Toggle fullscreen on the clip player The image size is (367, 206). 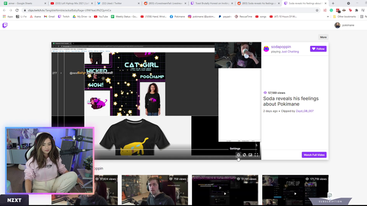pos(256,155)
